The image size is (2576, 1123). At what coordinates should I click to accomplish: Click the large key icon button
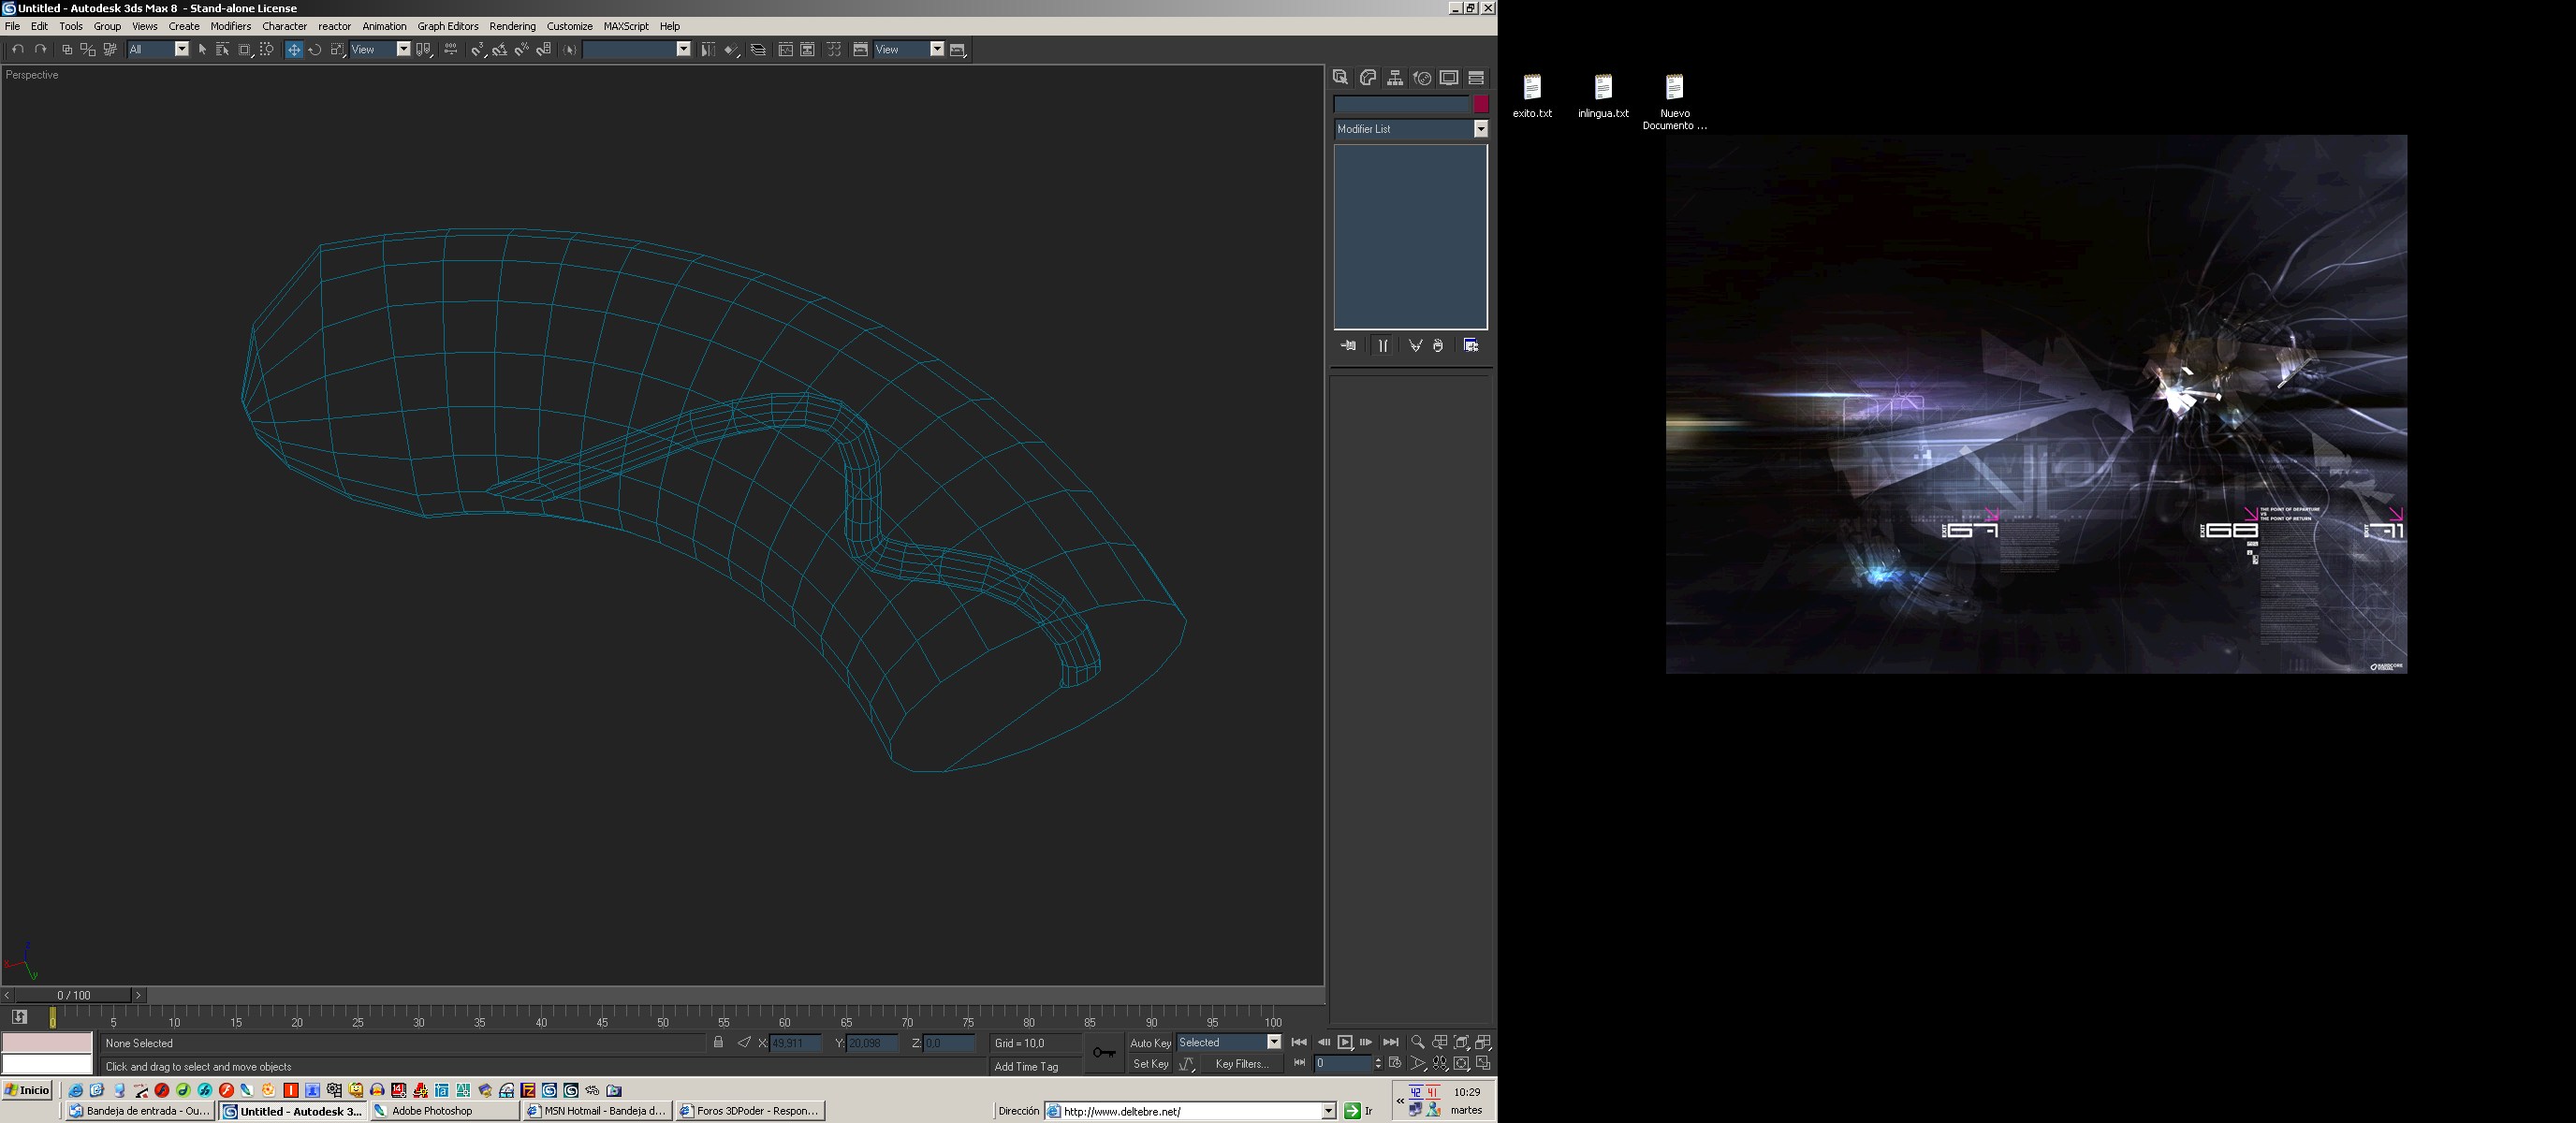1104,1053
